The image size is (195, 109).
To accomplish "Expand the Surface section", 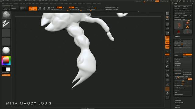I will (x=177, y=107).
